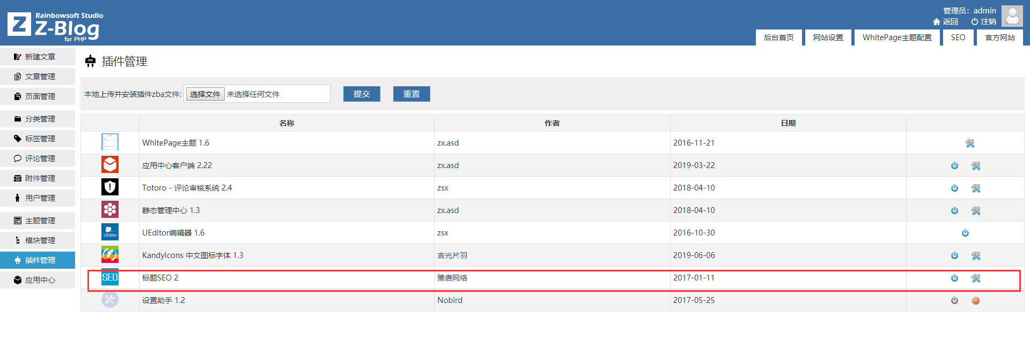1030x364 pixels.
Task: Click the plugin name 'WhitePage主题 1.6'
Action: pyautogui.click(x=175, y=143)
